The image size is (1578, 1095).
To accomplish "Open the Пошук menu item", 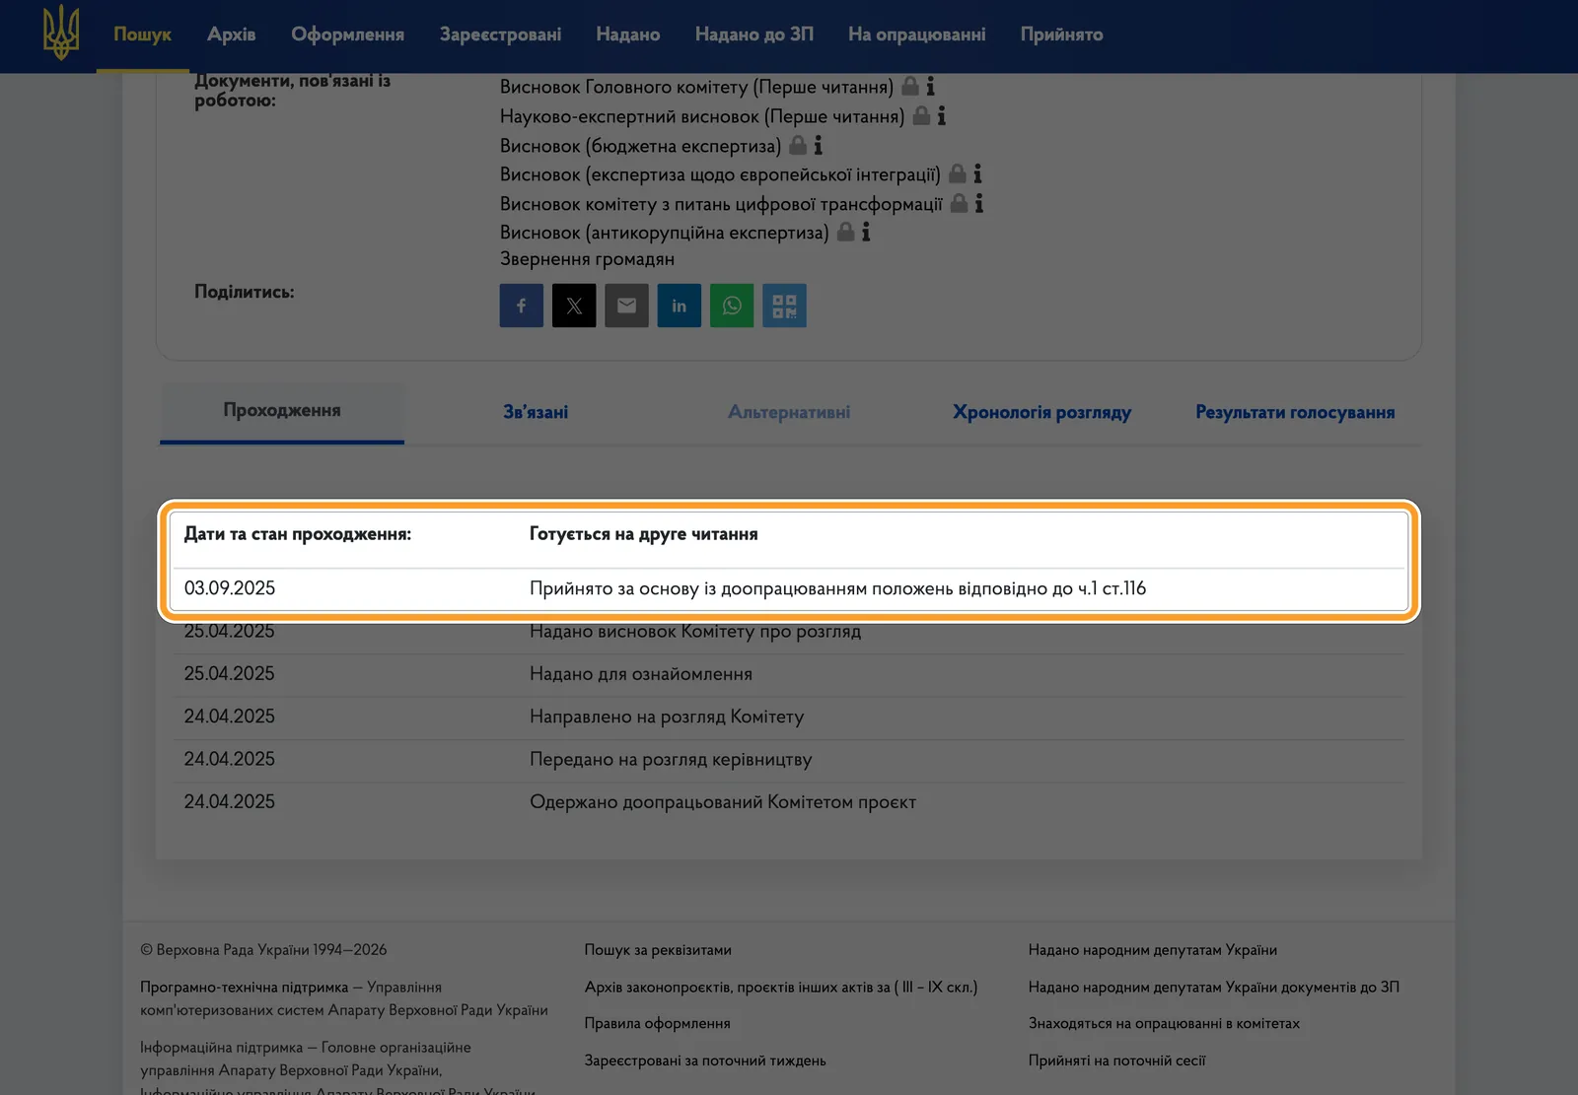I will click(x=142, y=34).
